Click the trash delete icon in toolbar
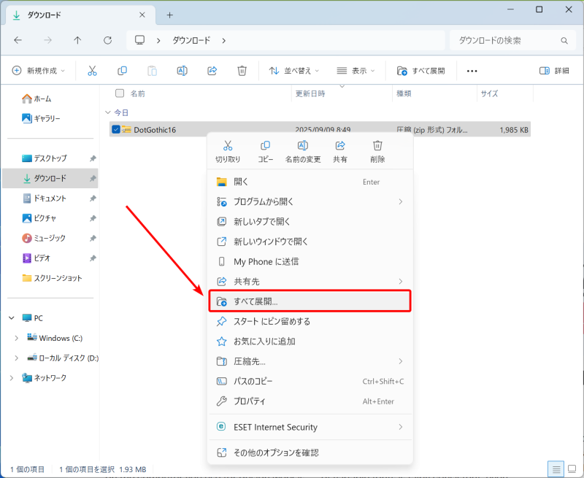The height and width of the screenshot is (478, 584). click(x=242, y=71)
